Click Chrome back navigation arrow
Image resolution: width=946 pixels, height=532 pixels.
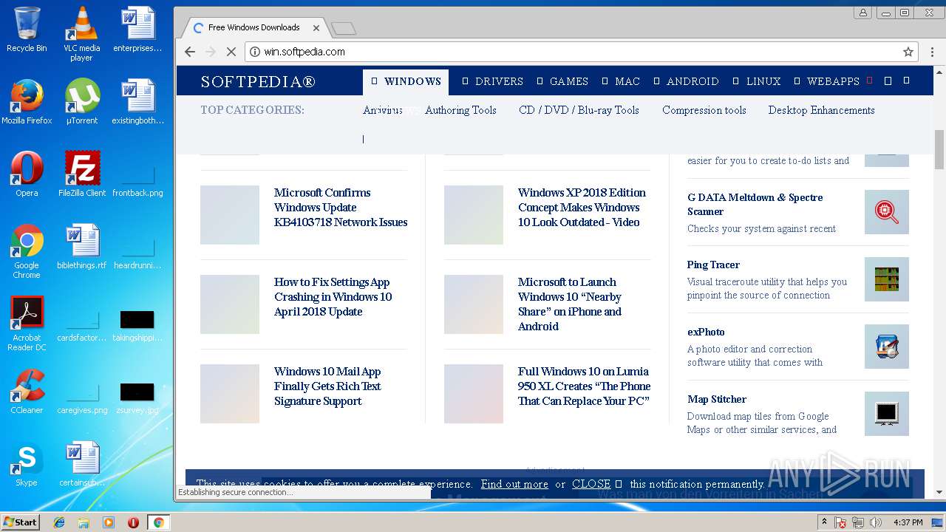(190, 52)
